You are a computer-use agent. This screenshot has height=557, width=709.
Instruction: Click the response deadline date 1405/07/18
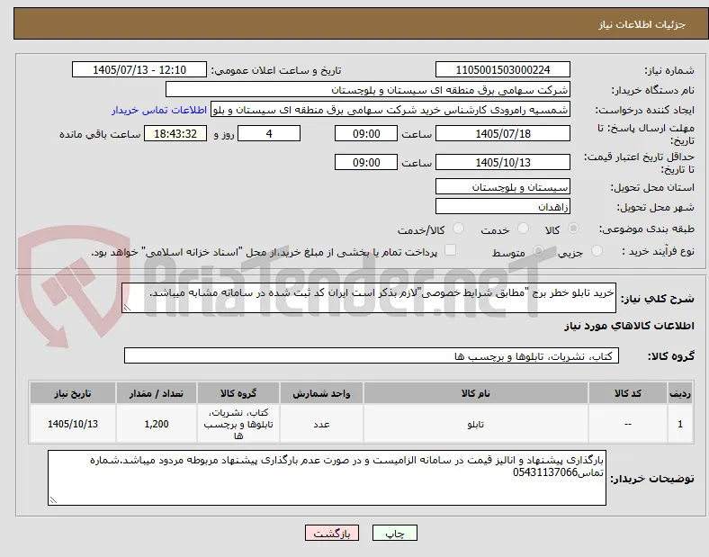(502, 133)
